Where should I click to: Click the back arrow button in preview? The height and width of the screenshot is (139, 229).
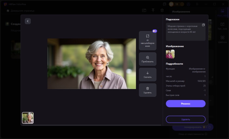[28, 21]
